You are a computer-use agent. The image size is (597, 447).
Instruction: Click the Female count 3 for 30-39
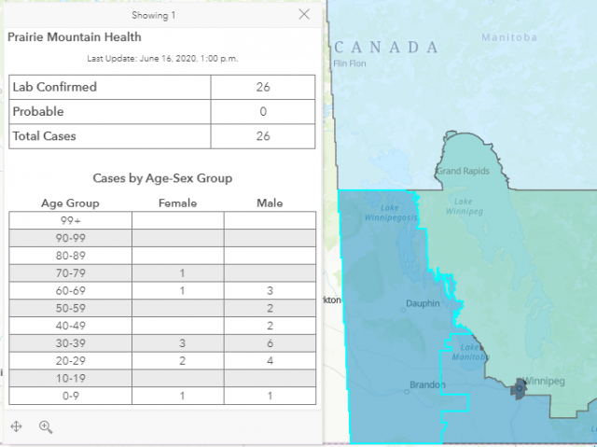183,343
